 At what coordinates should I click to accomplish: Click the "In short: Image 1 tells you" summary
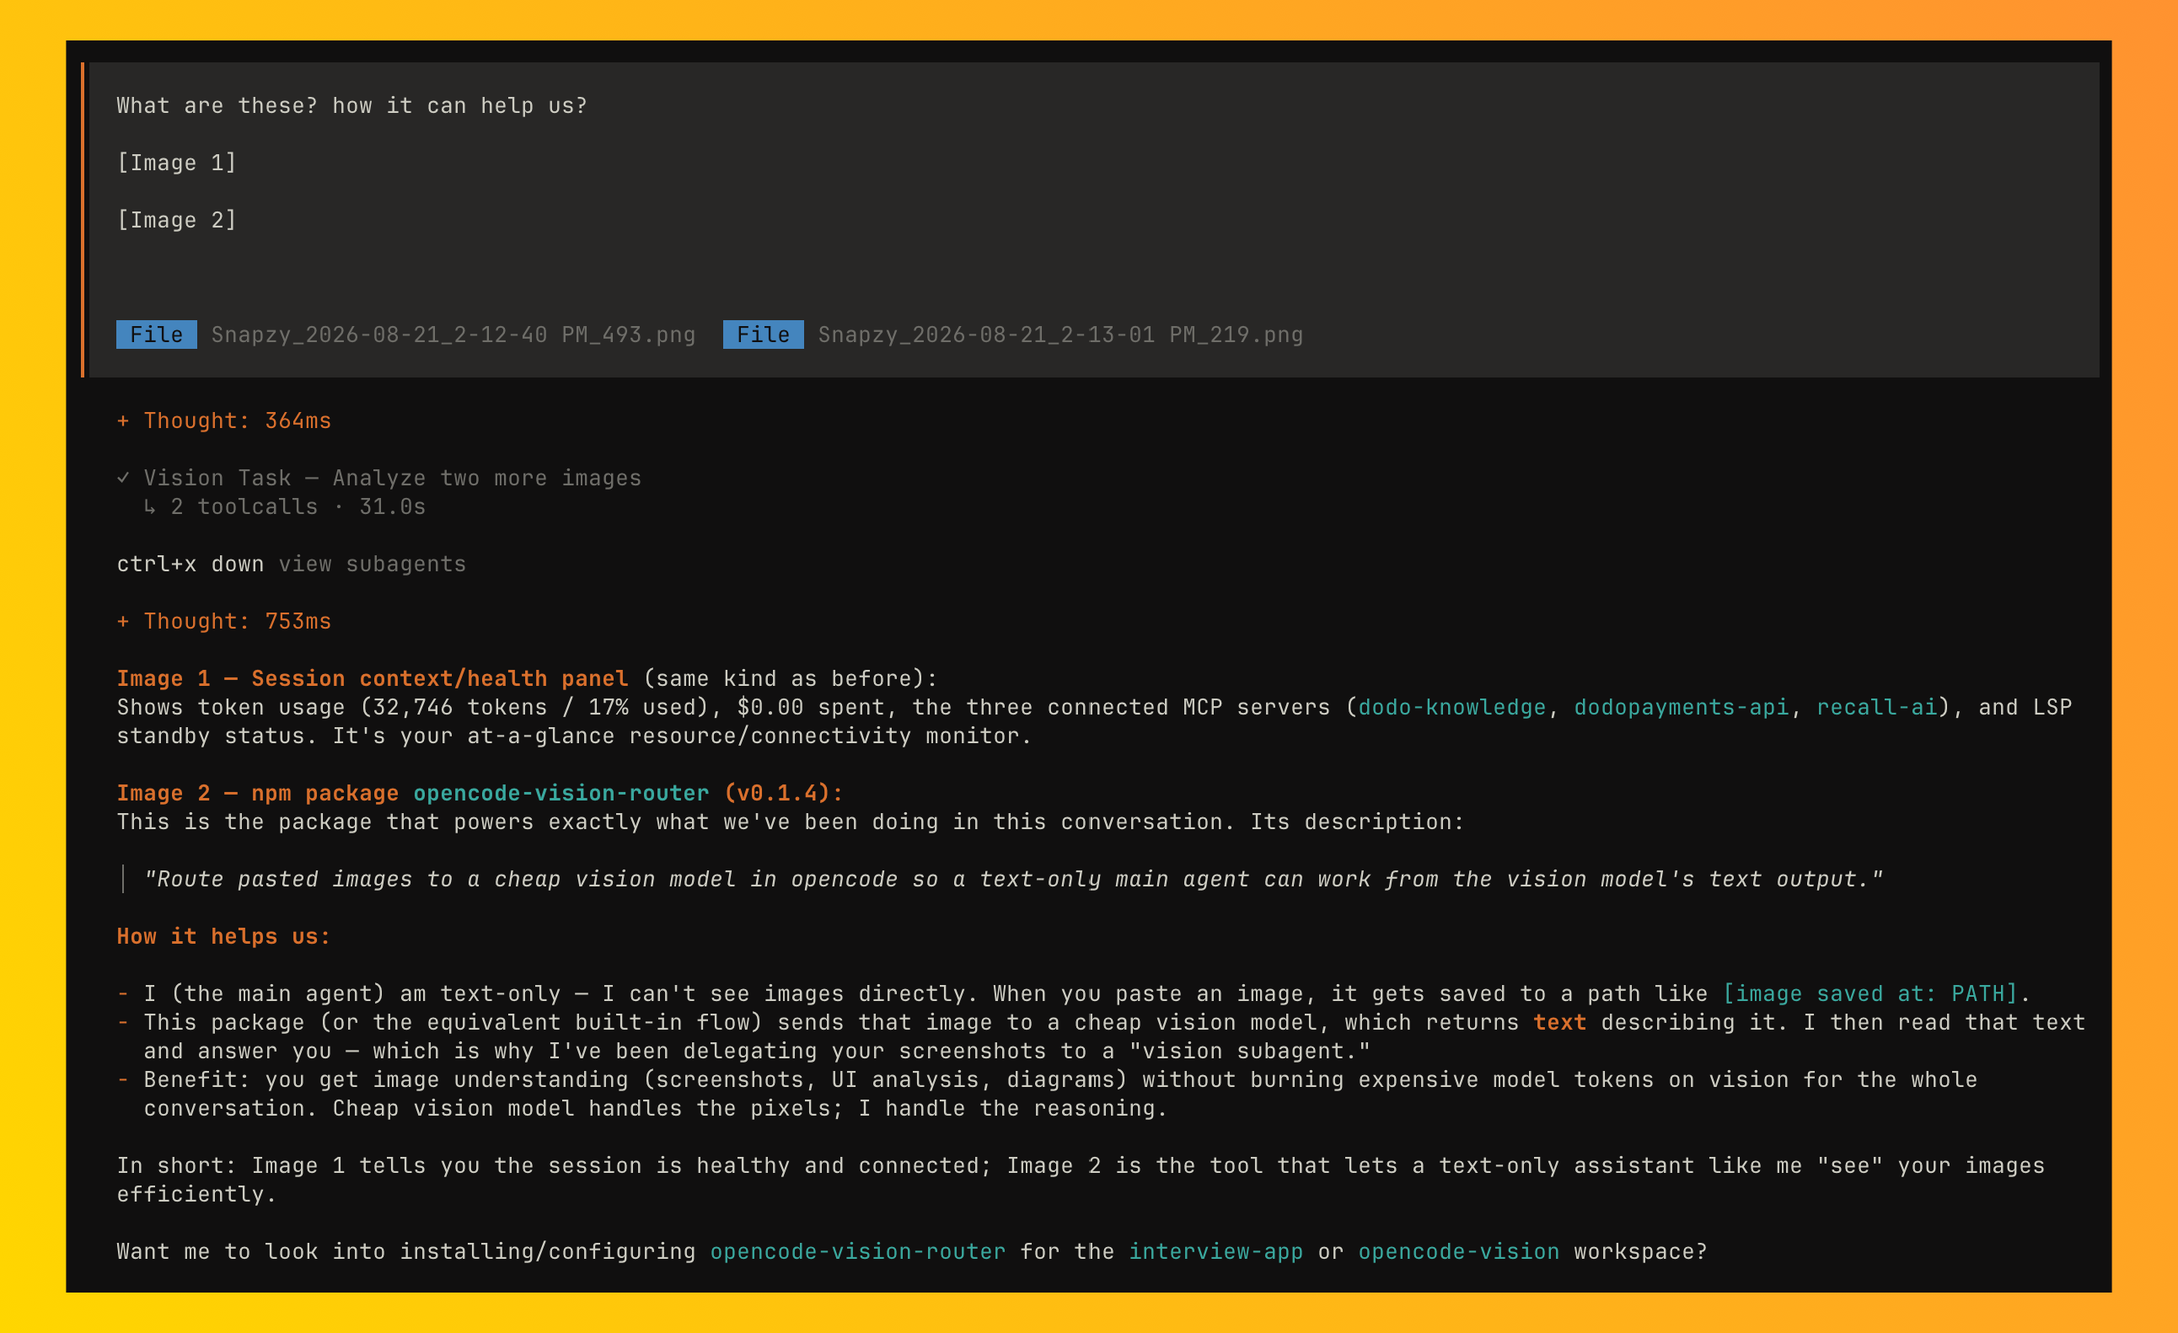(x=1081, y=1180)
